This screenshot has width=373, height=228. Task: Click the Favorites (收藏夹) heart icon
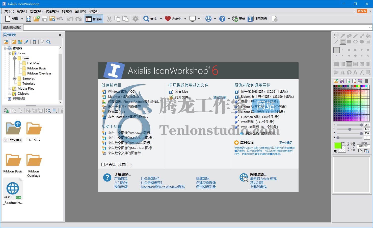click(x=168, y=19)
